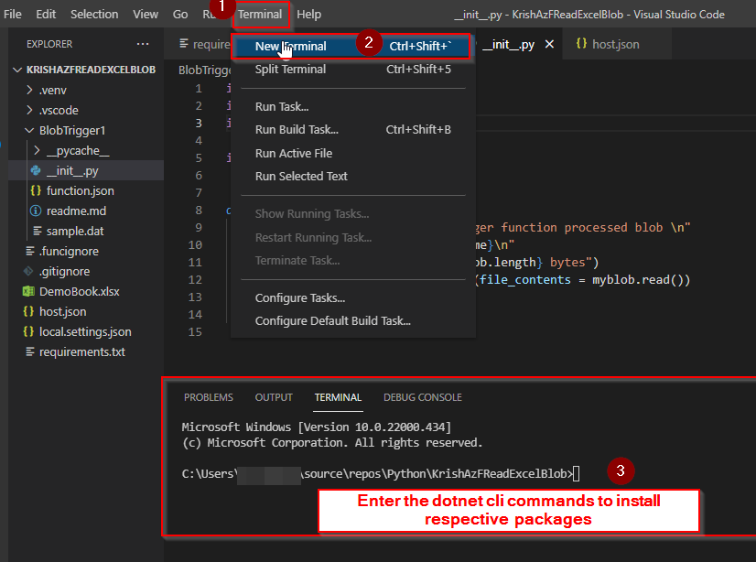
Task: Open the Go menu
Action: click(180, 14)
